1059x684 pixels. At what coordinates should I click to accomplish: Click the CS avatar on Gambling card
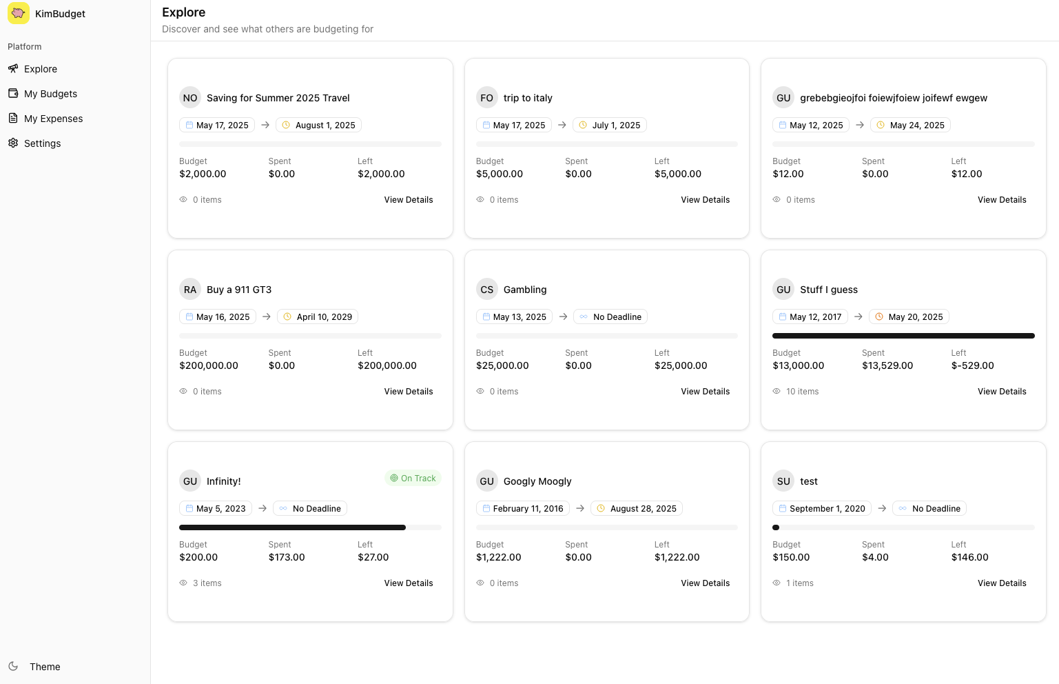(x=487, y=290)
